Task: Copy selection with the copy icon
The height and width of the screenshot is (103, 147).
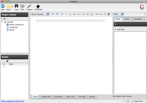Action: coord(88,14)
